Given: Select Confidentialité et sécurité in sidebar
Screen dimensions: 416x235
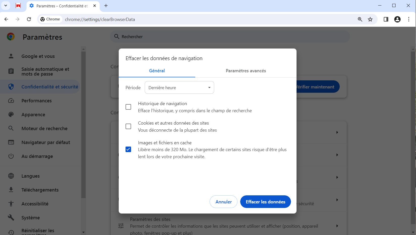Looking at the screenshot, I should click(x=40, y=87).
